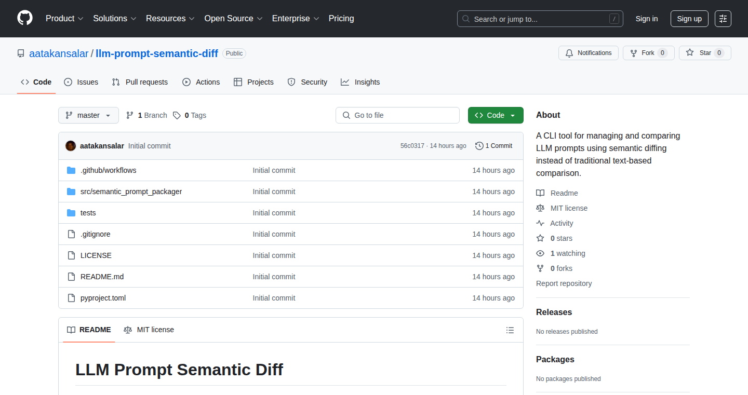Open the .gitignore file
The image size is (748, 395).
click(95, 234)
